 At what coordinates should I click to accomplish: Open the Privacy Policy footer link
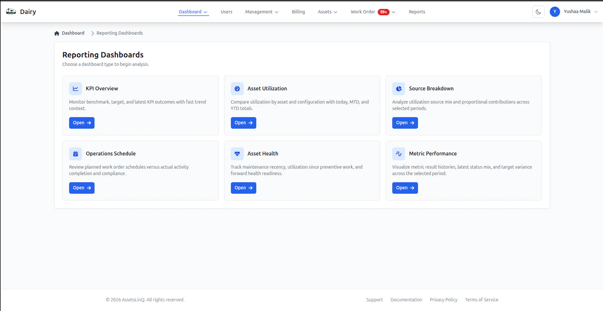(444, 300)
